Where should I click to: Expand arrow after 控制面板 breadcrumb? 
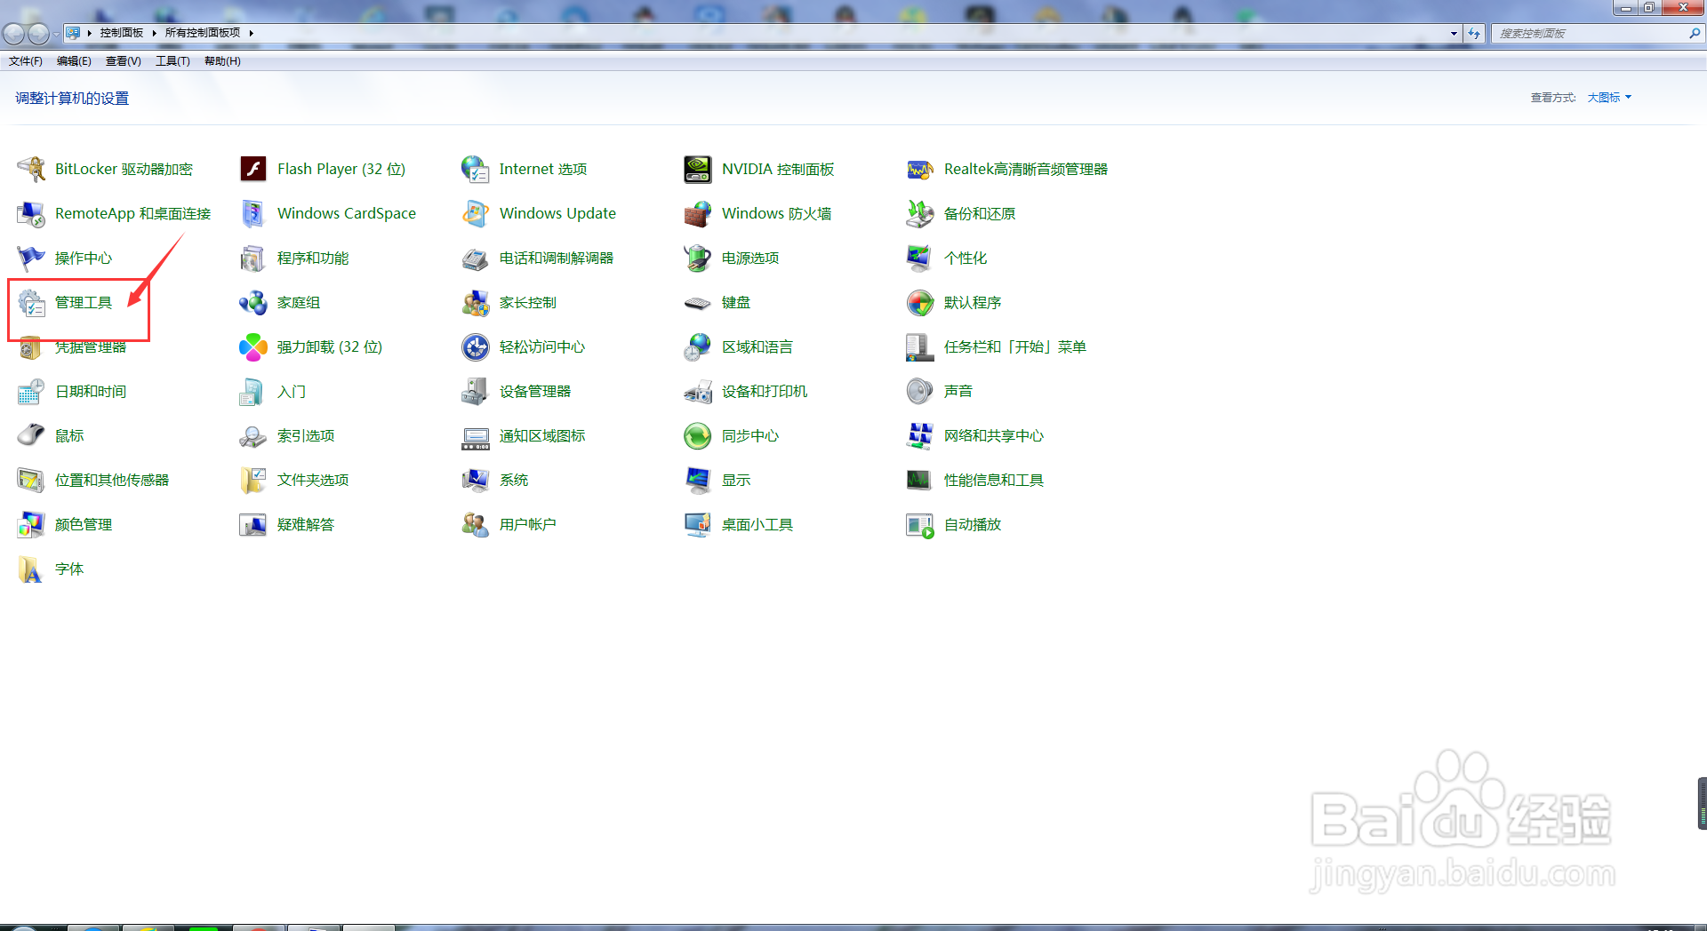pos(154,33)
